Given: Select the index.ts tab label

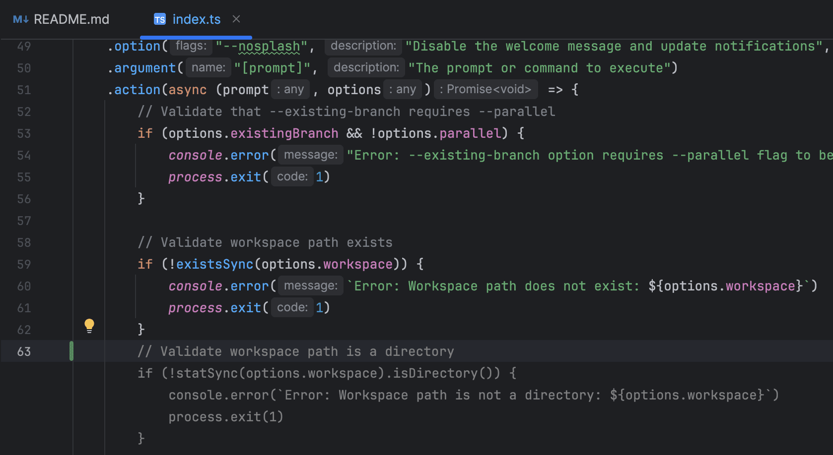Looking at the screenshot, I should point(196,19).
